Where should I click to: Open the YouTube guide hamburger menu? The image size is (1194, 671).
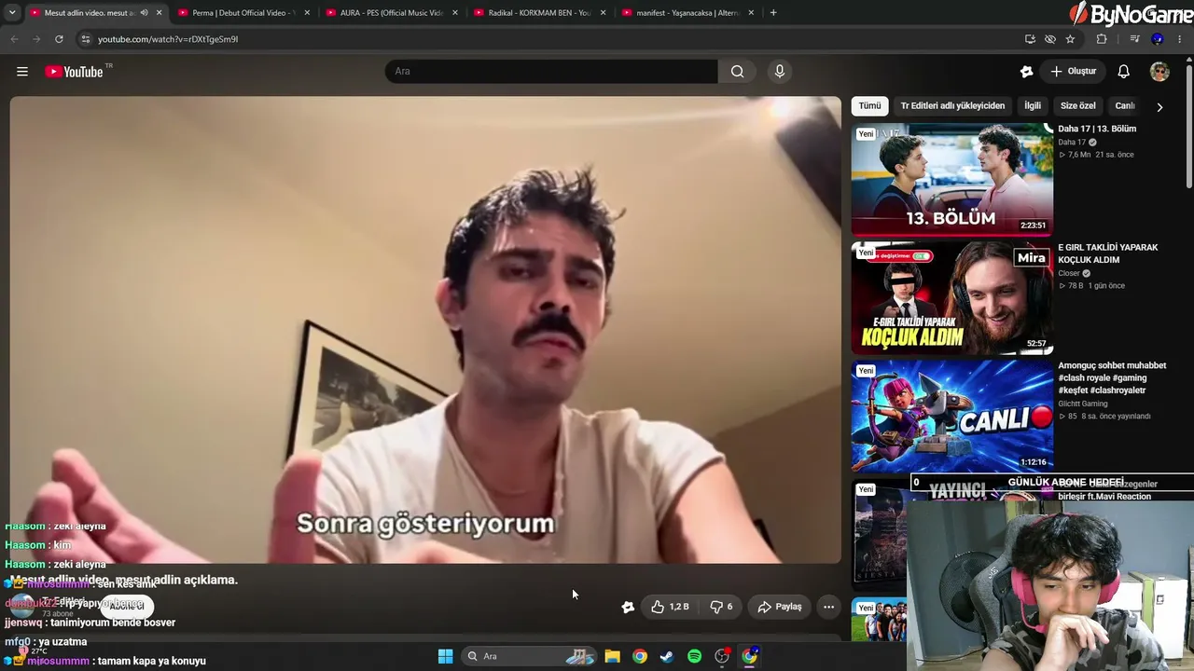[22, 72]
